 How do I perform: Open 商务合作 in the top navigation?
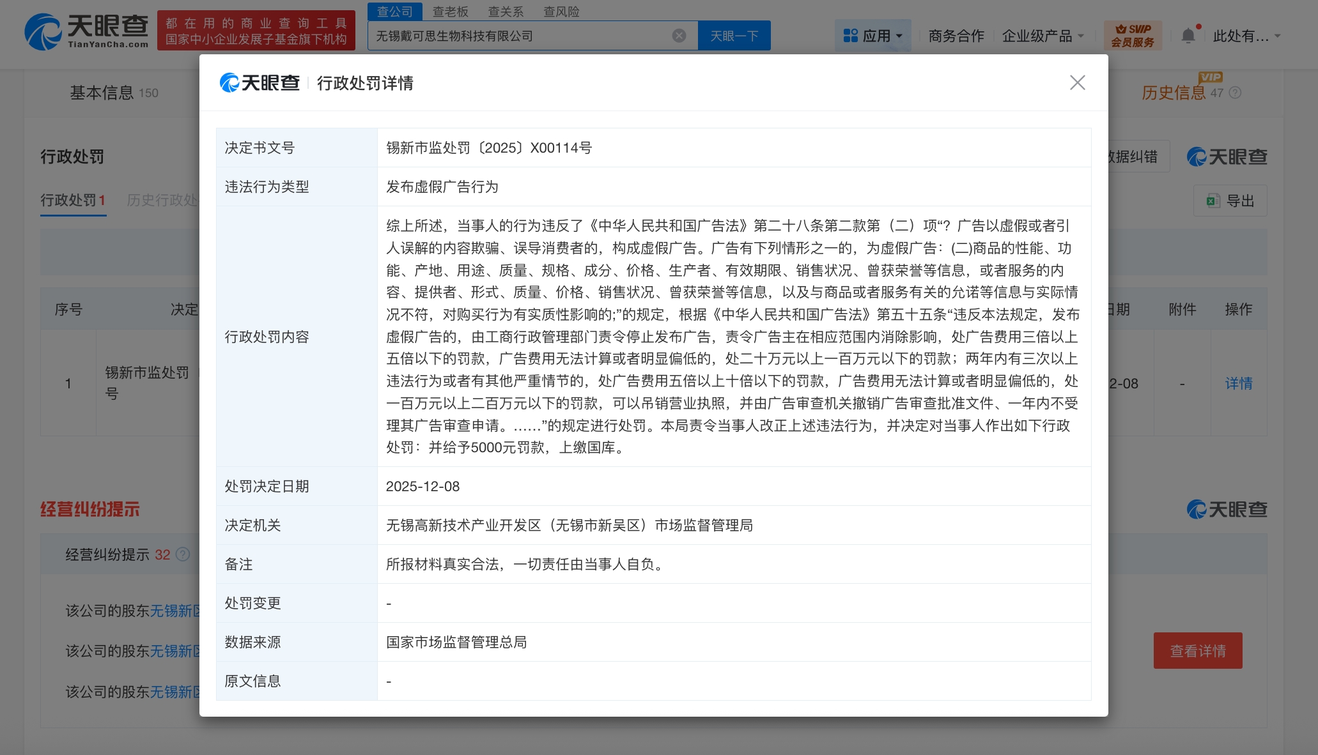click(956, 36)
